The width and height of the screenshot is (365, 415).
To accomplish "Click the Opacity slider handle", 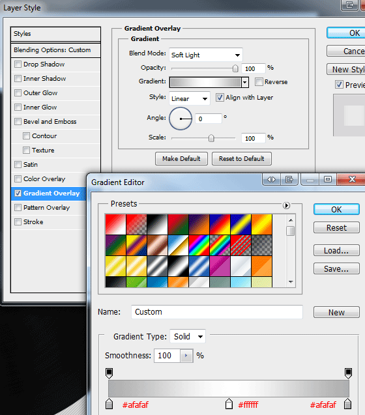I will pos(235,68).
